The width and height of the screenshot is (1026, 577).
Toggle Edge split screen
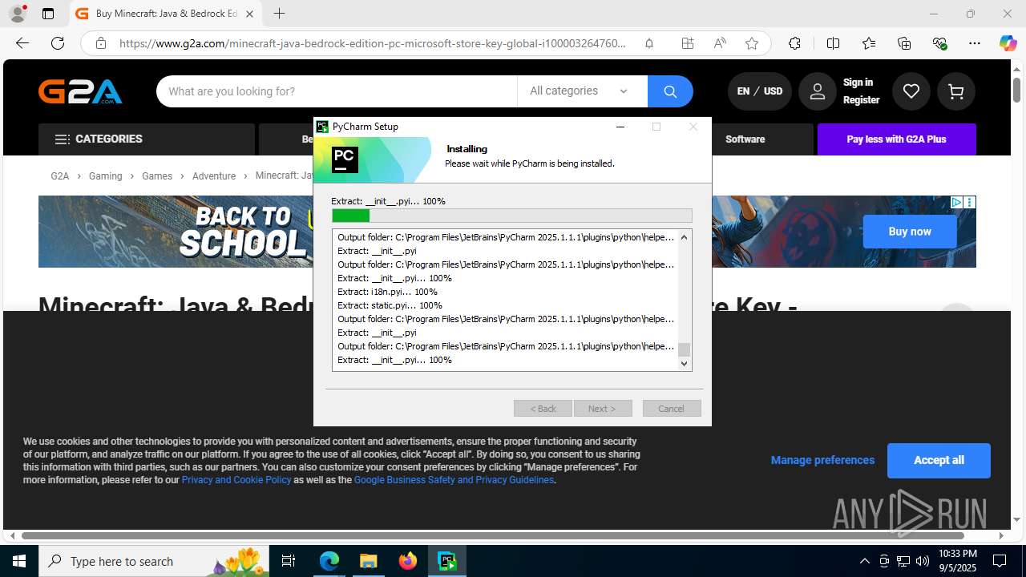[x=833, y=43]
